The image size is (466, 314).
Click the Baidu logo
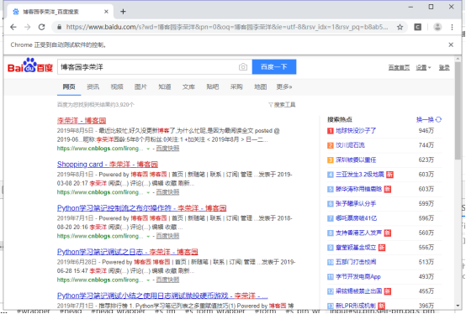click(30, 65)
